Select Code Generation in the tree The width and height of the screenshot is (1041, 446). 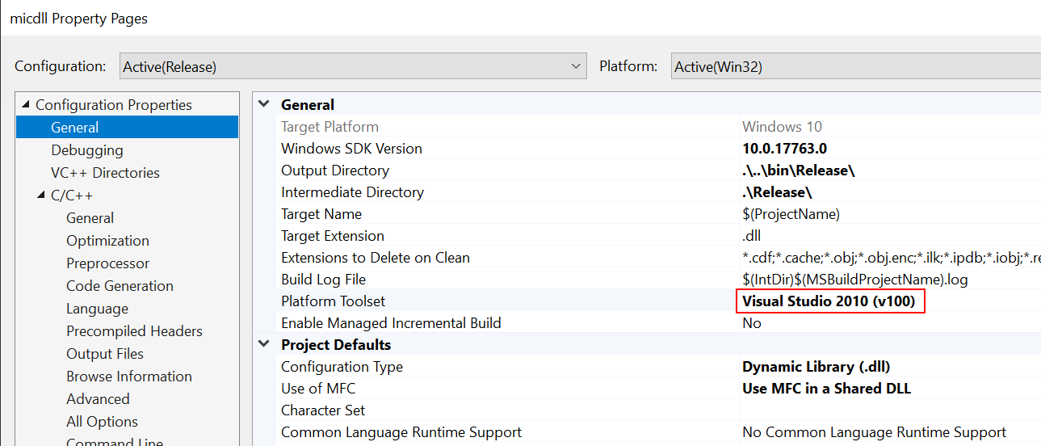[x=120, y=286]
